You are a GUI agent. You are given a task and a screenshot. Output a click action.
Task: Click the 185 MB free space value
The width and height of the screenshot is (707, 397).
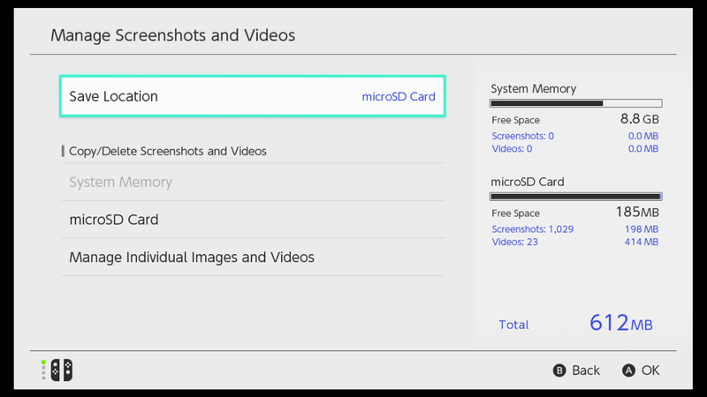pyautogui.click(x=637, y=212)
